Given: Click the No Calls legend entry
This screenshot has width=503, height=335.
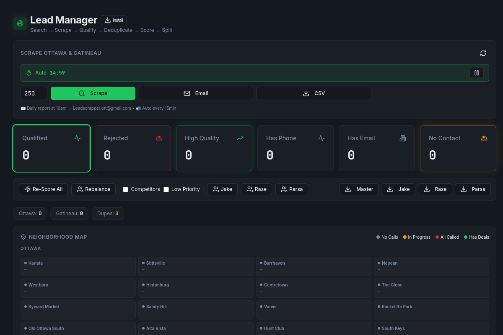Looking at the screenshot, I should [387, 237].
